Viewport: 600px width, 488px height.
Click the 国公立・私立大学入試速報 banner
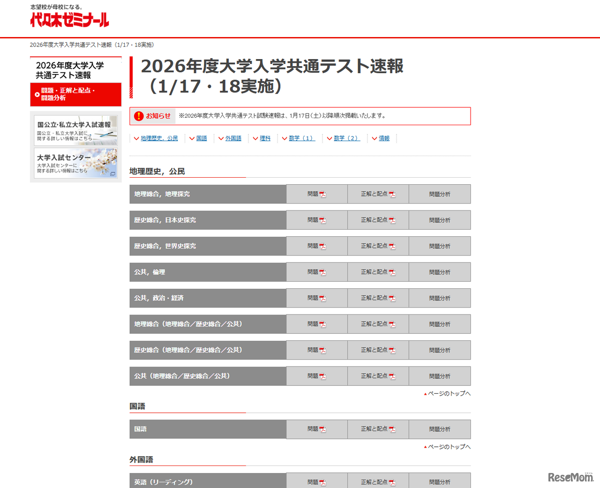point(75,130)
